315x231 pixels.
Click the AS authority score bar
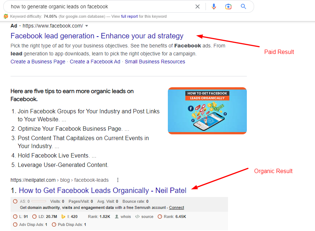(39, 201)
